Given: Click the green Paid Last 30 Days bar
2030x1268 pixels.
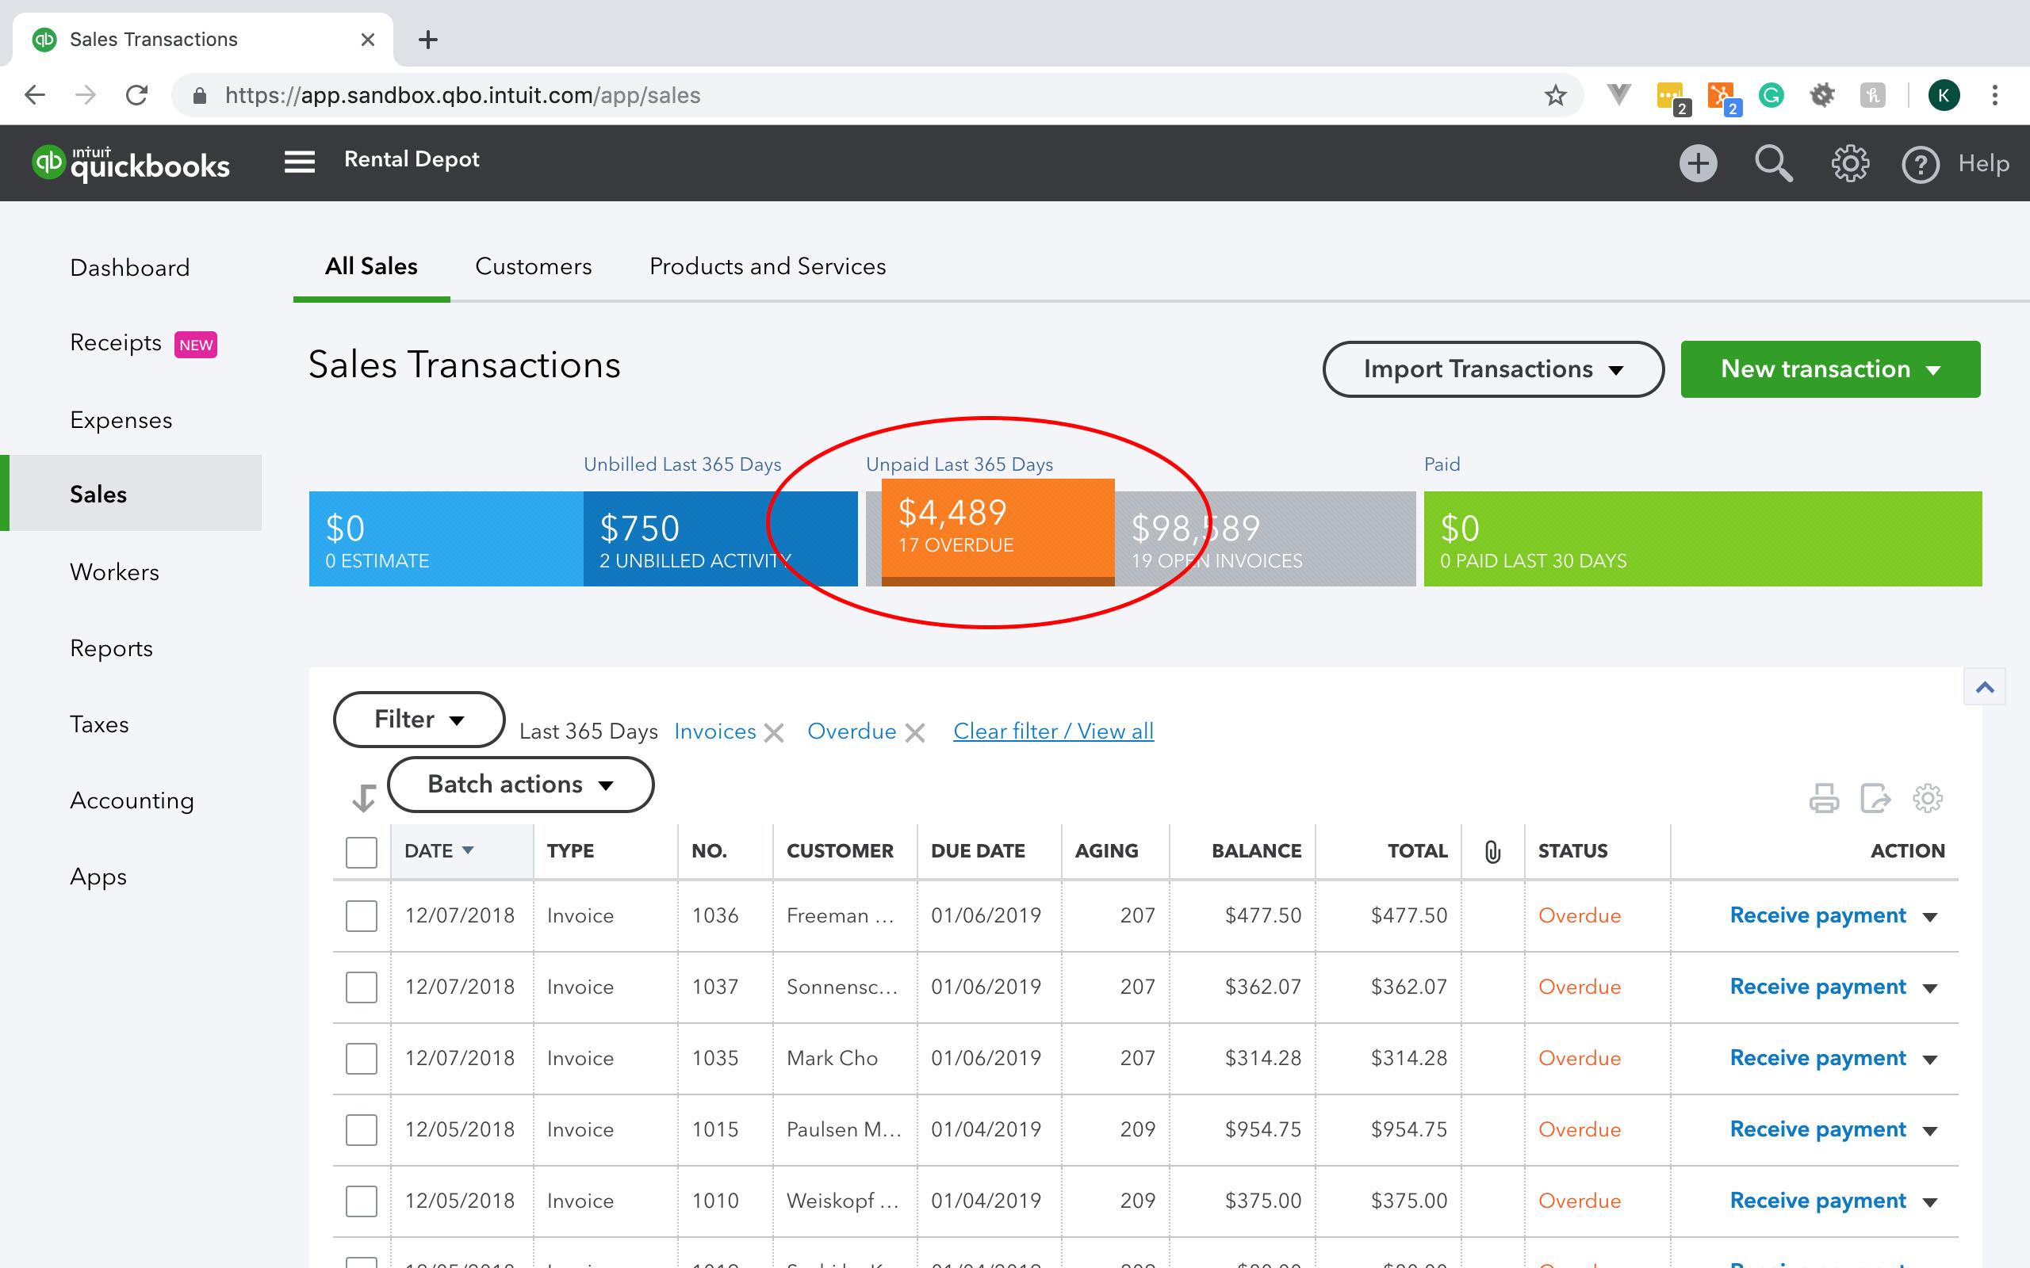Looking at the screenshot, I should coord(1702,539).
